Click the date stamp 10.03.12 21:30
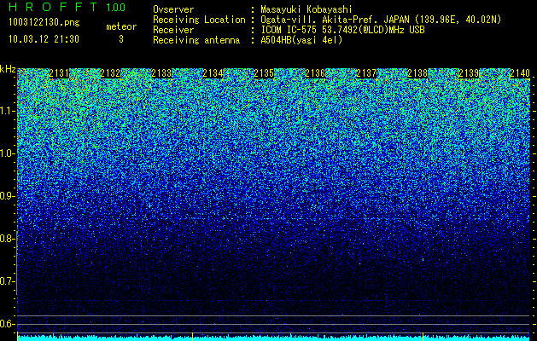537x341 pixels. click(44, 39)
